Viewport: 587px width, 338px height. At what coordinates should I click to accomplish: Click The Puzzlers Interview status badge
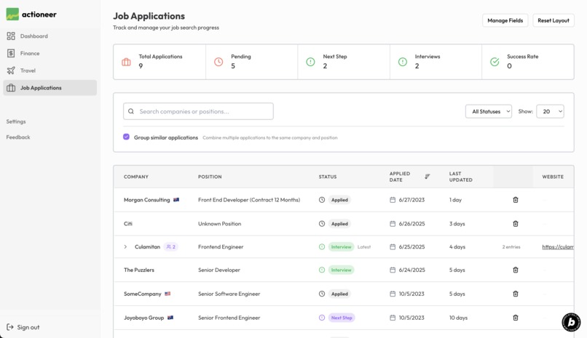pos(341,270)
